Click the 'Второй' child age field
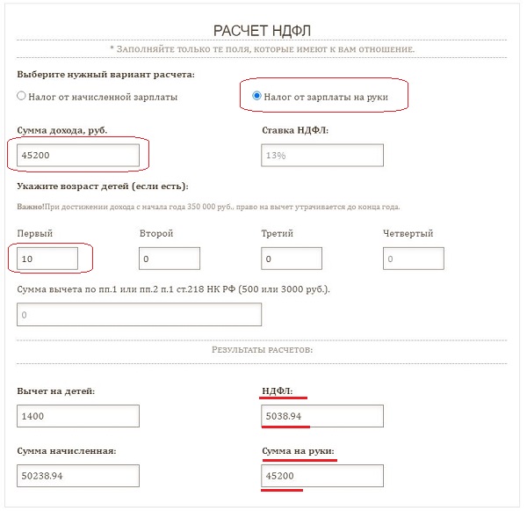 point(170,259)
